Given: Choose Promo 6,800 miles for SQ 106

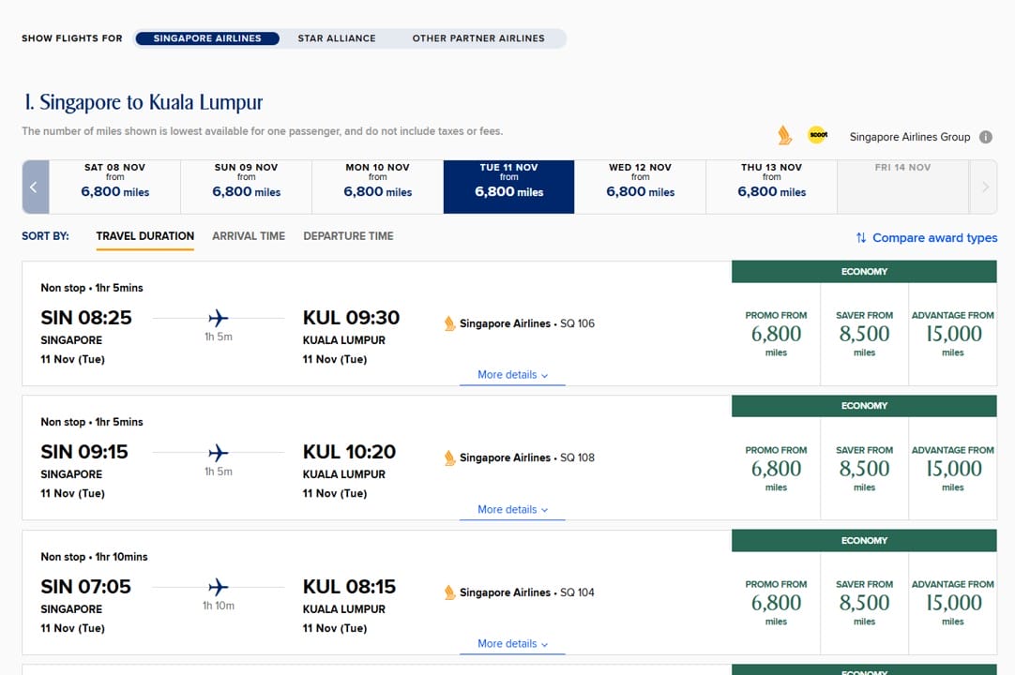Looking at the screenshot, I should coord(776,335).
